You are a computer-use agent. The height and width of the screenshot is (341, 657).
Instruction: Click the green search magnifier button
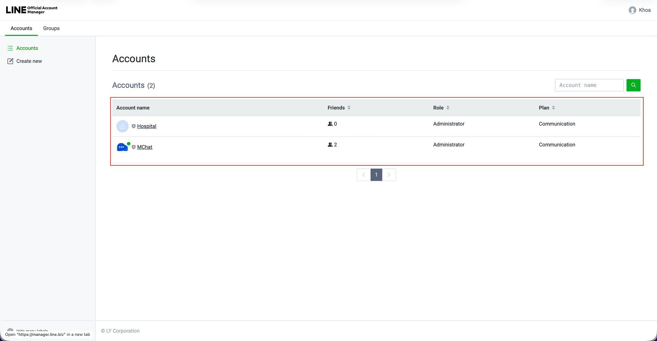tap(633, 85)
